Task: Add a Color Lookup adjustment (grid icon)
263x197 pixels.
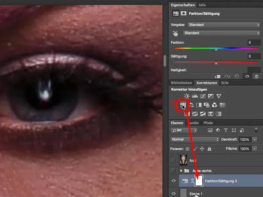Action: coord(223,105)
